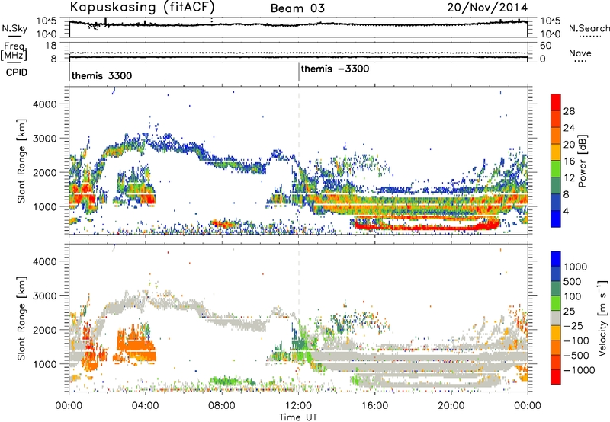Click the "20:00" time axis tick label
The width and height of the screenshot is (610, 422).
pos(451,405)
